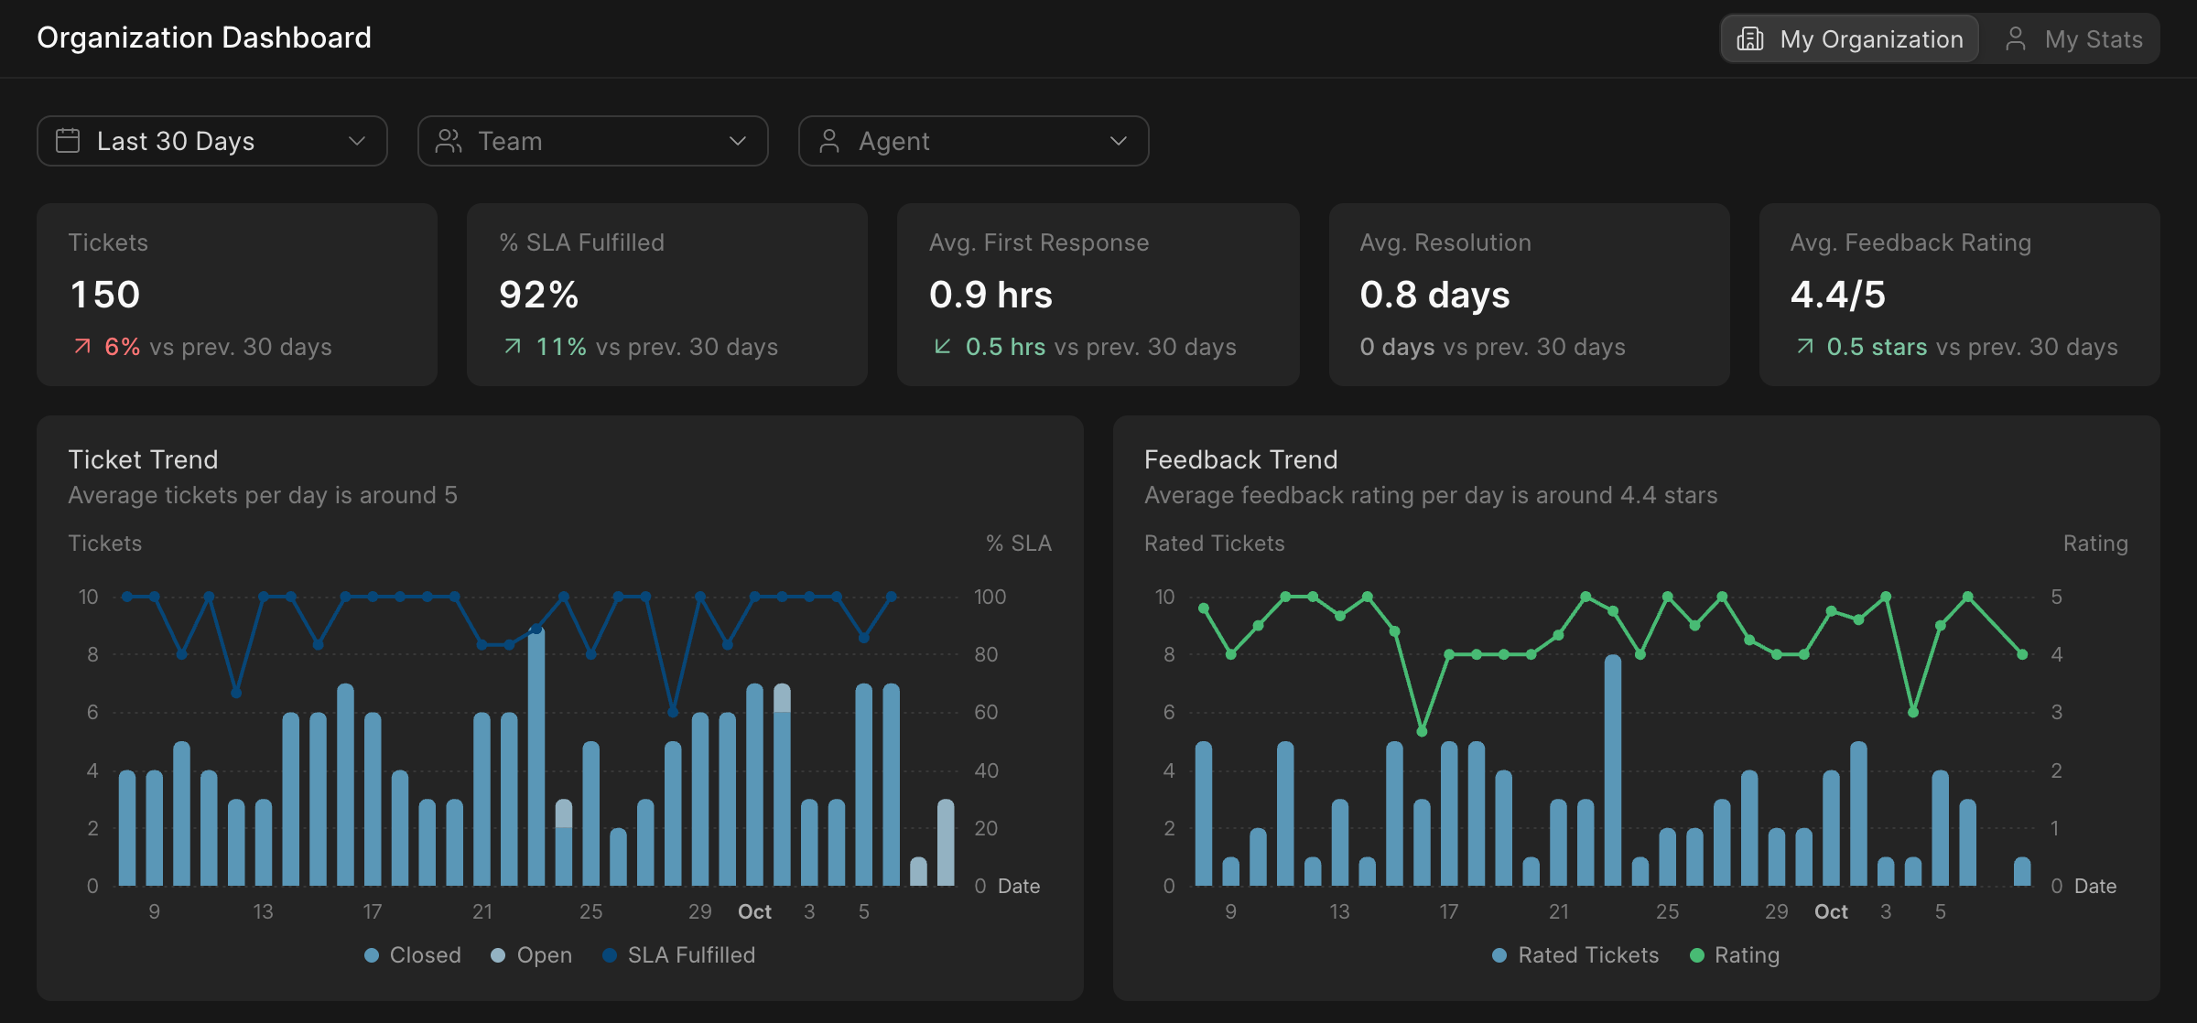Expand the Last 30 Days chevron
The width and height of the screenshot is (2197, 1023).
(x=357, y=141)
